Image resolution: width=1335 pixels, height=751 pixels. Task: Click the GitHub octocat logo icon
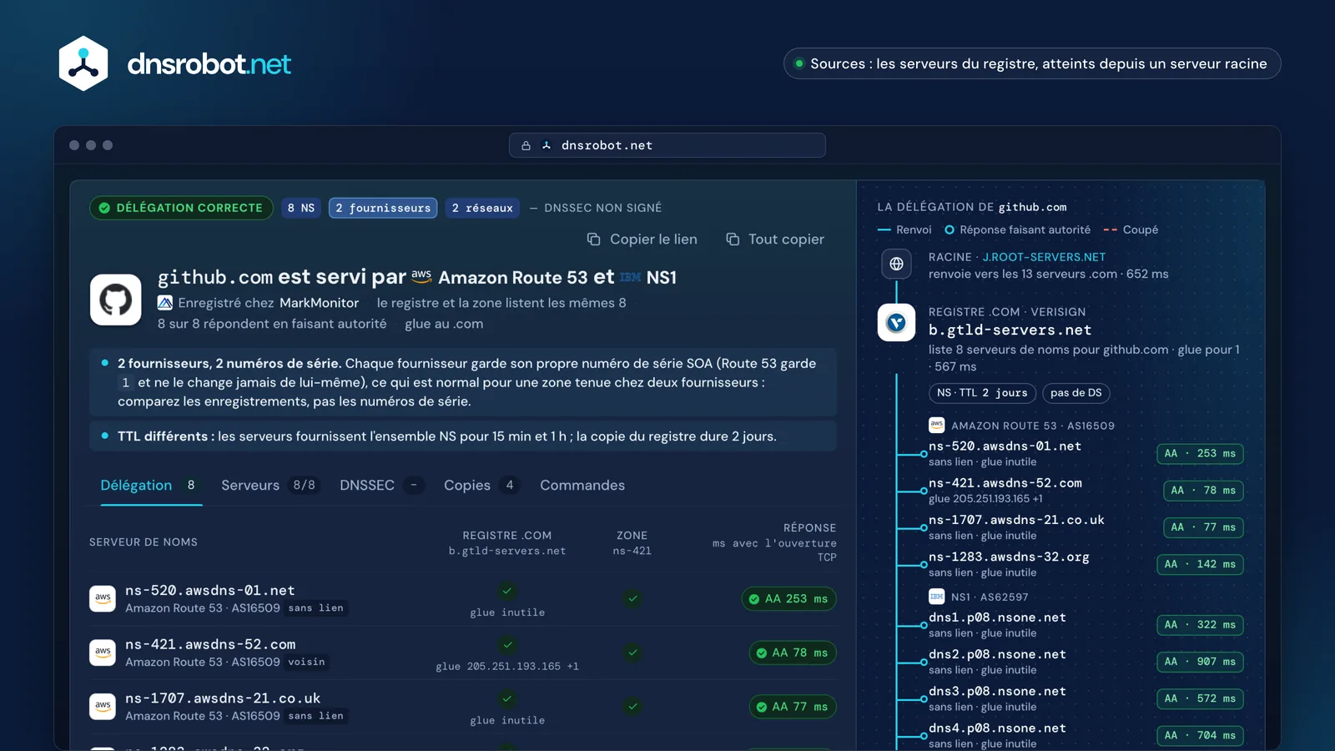[116, 300]
